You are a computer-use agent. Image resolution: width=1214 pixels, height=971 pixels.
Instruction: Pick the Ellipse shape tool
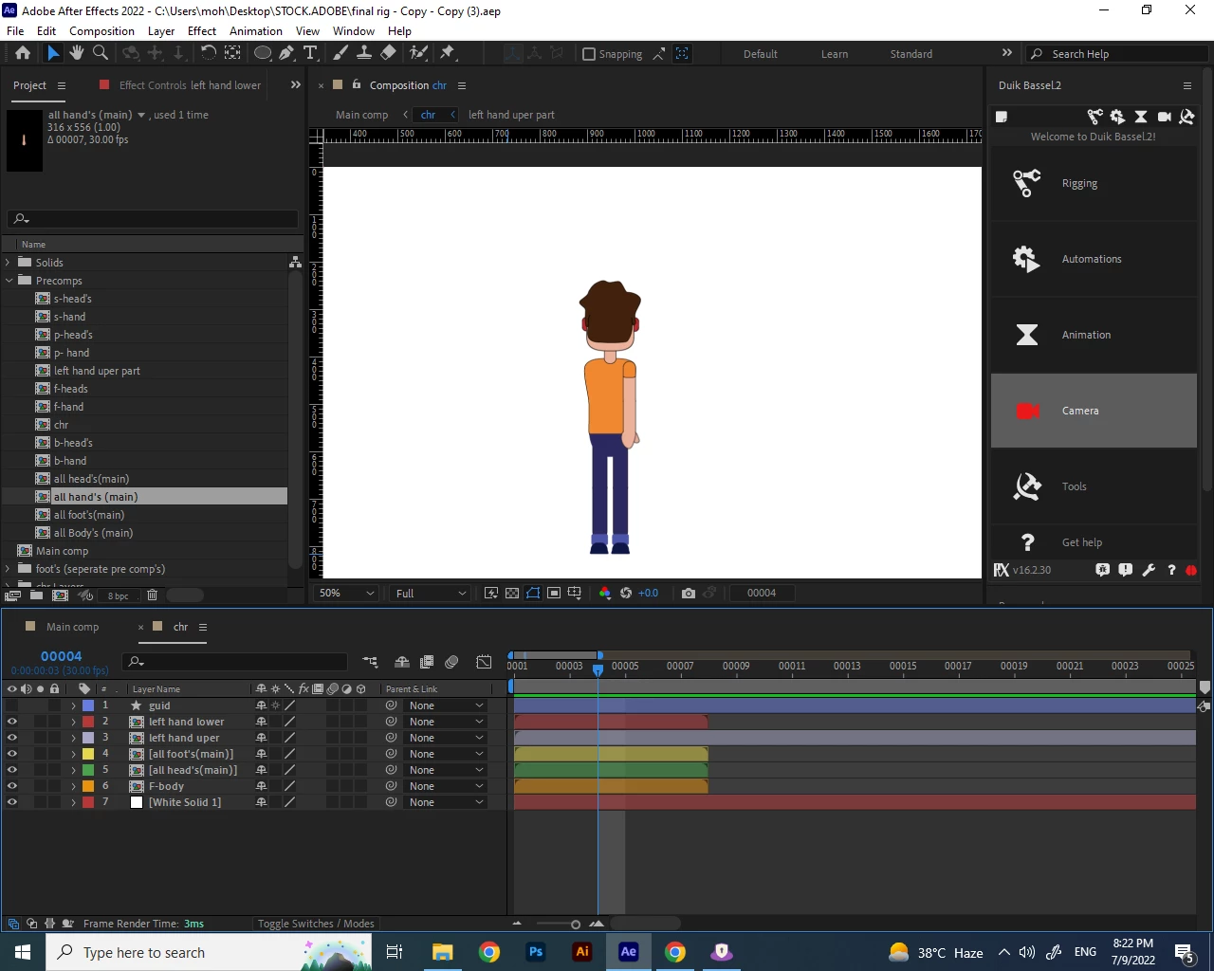tap(263, 53)
